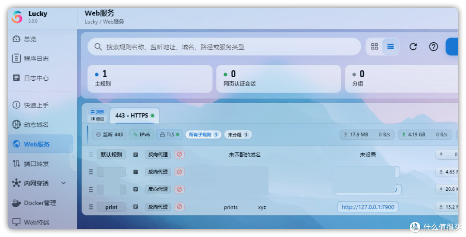
Task: Set tab layout to 顶部
Action: click(97, 112)
